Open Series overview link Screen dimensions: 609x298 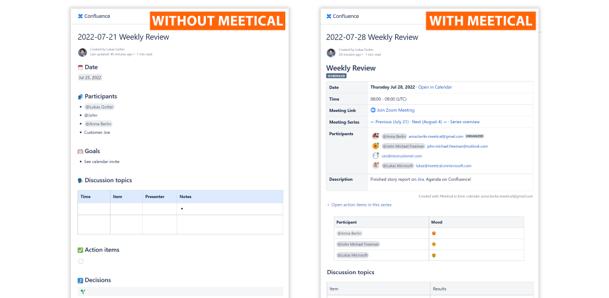coord(465,122)
